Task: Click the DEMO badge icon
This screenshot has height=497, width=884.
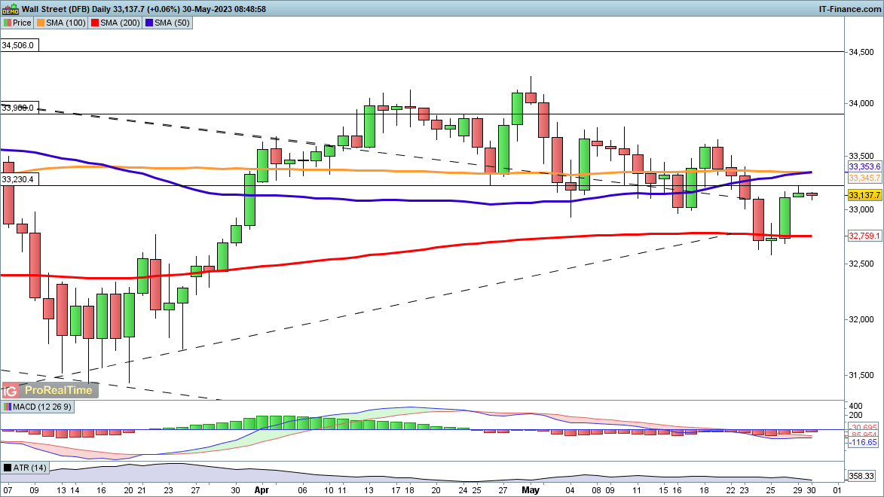Action: (x=10, y=9)
